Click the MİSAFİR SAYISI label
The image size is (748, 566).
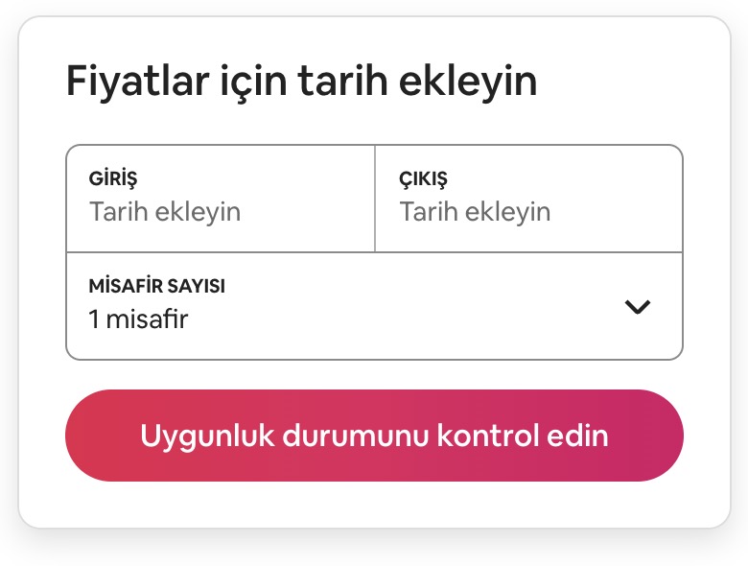pos(157,286)
